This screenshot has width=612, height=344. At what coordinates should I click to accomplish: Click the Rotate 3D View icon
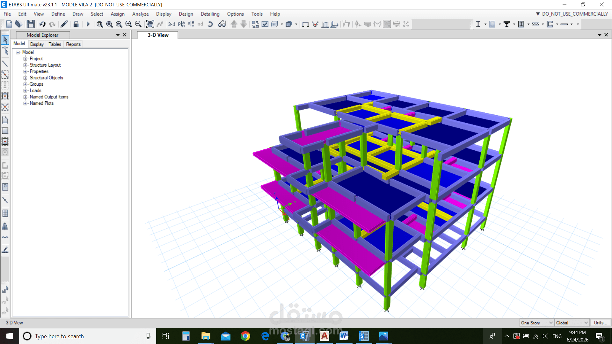(x=210, y=24)
